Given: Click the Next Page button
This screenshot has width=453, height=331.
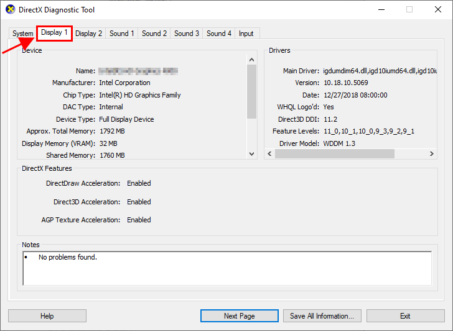Looking at the screenshot, I should pos(239,316).
